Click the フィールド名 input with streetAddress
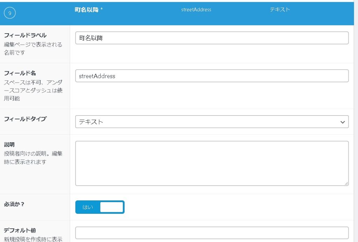 coord(212,76)
